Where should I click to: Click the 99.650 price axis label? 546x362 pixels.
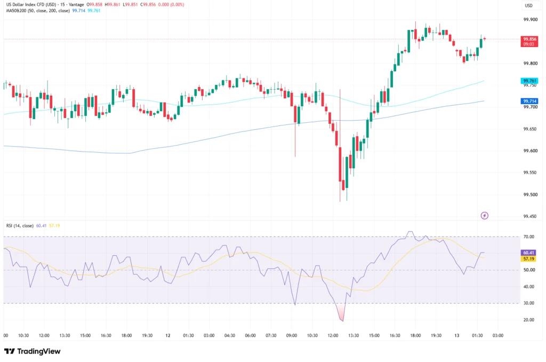[x=531, y=129]
